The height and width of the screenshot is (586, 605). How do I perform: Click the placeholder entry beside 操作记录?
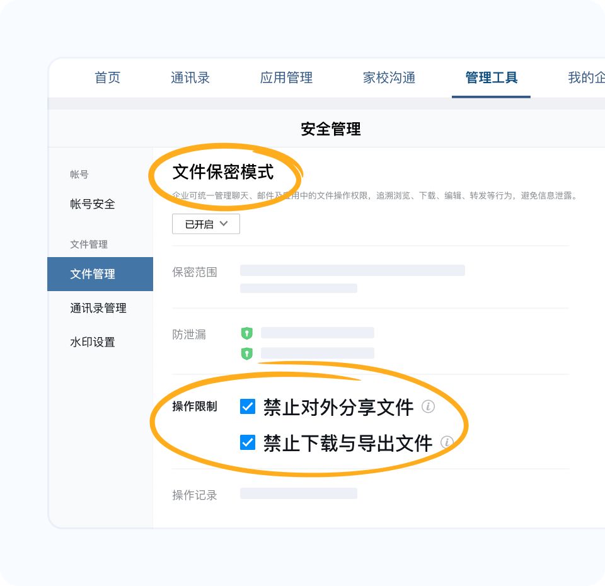[299, 494]
